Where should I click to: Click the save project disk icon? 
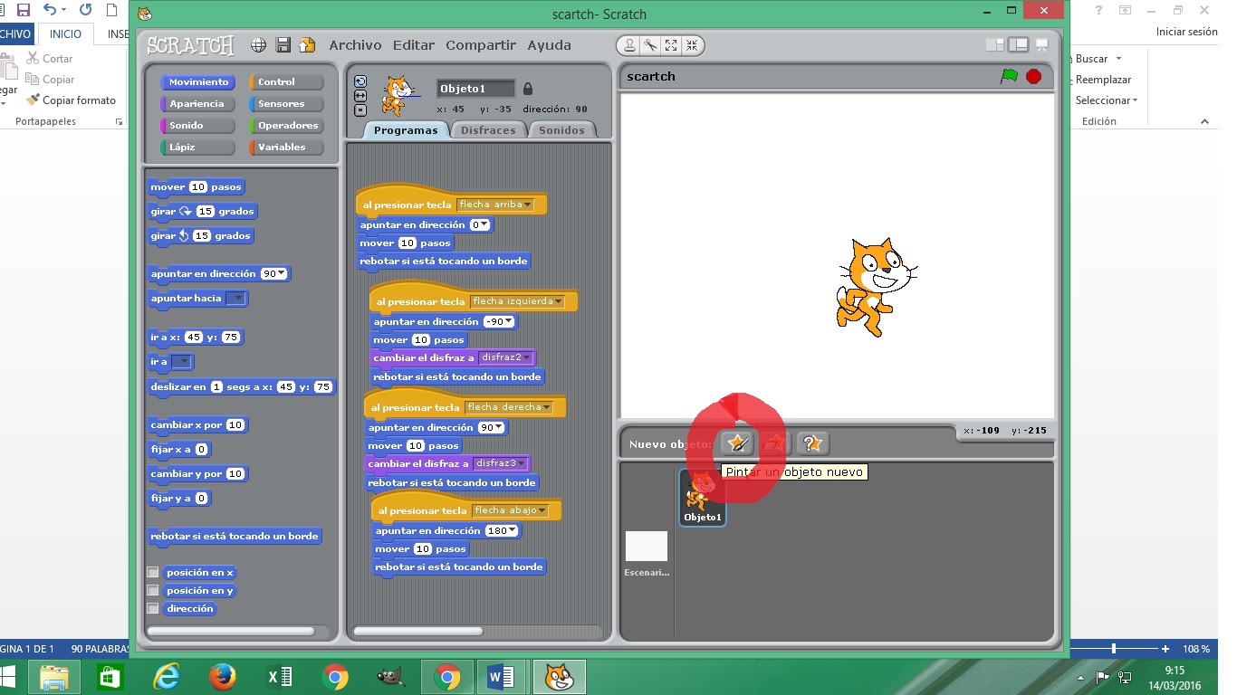283,45
